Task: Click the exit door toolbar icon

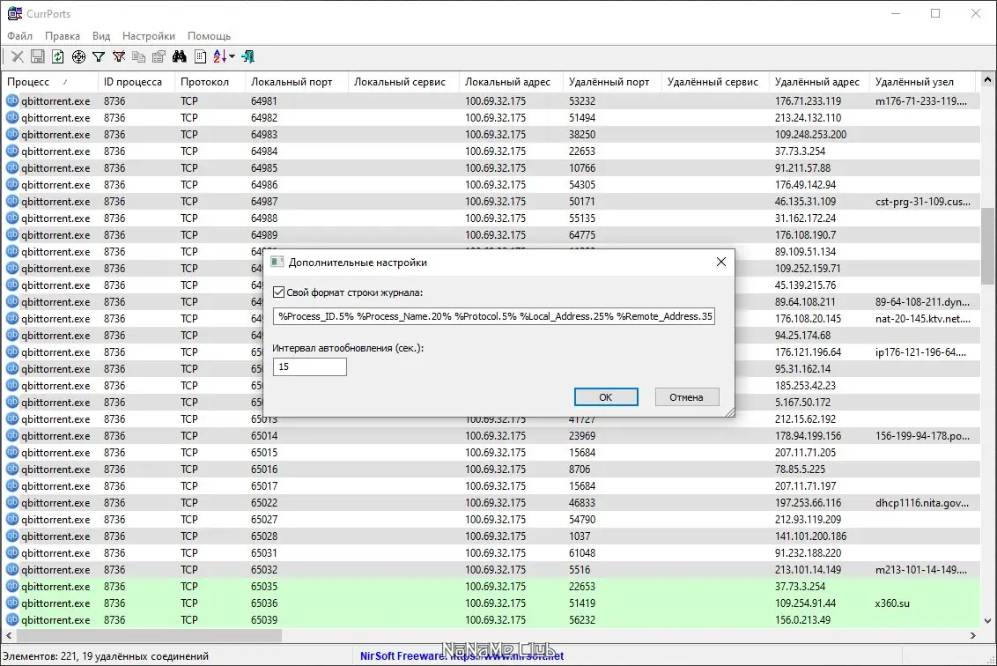Action: pos(248,56)
